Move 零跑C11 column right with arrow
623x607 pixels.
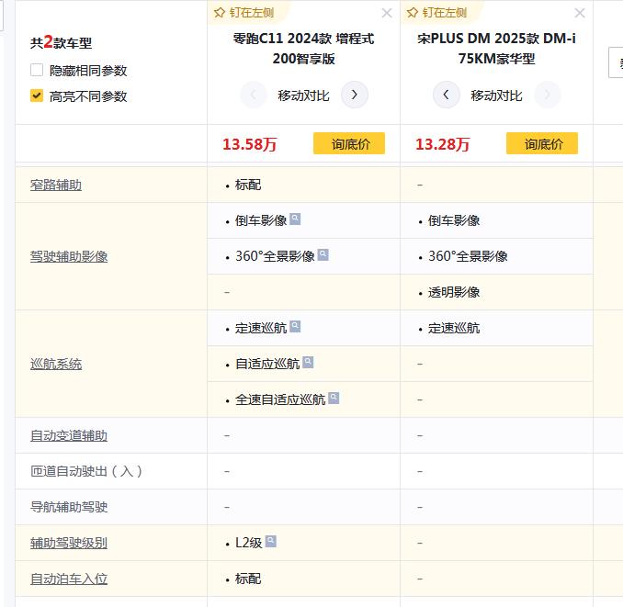[355, 95]
